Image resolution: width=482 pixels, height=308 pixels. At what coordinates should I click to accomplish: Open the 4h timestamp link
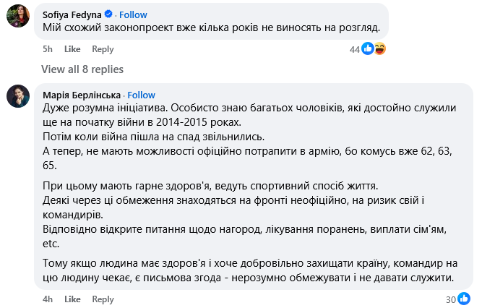click(x=48, y=299)
